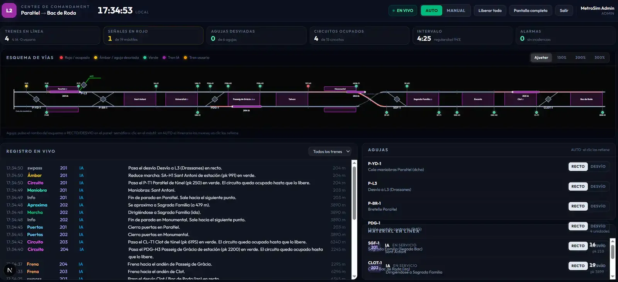Click the CLOT-1 switch diamond
This screenshot has width=618, height=282.
pos(548,99)
